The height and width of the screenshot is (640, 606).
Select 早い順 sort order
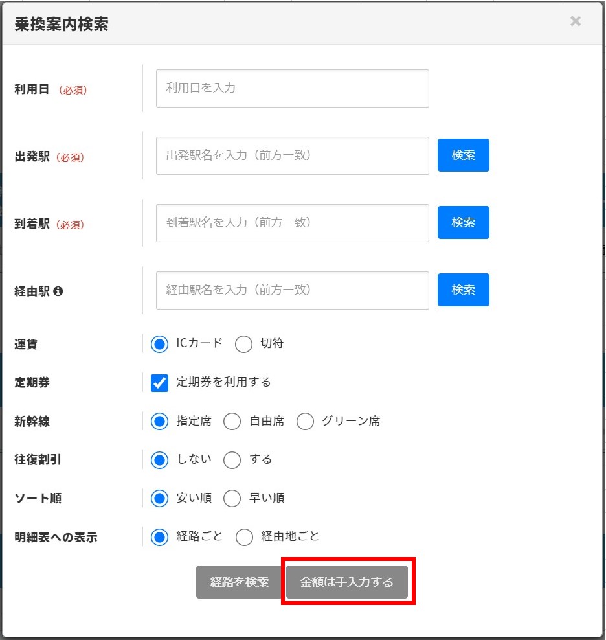coord(232,498)
